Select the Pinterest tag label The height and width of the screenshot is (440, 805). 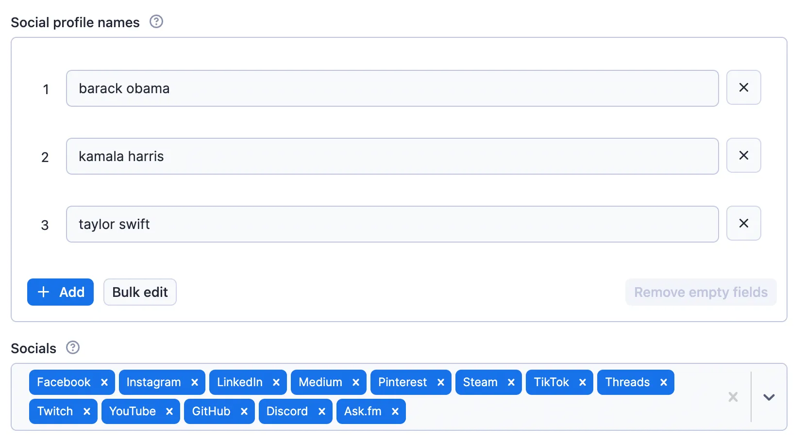pos(402,382)
